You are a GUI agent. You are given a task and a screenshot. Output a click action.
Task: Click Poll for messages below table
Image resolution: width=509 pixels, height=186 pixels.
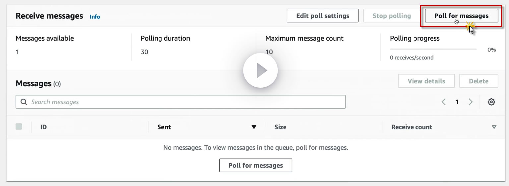(x=256, y=165)
